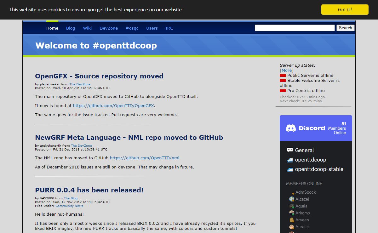Open the Home tab
Image resolution: width=378 pixels, height=233 pixels.
click(x=52, y=28)
